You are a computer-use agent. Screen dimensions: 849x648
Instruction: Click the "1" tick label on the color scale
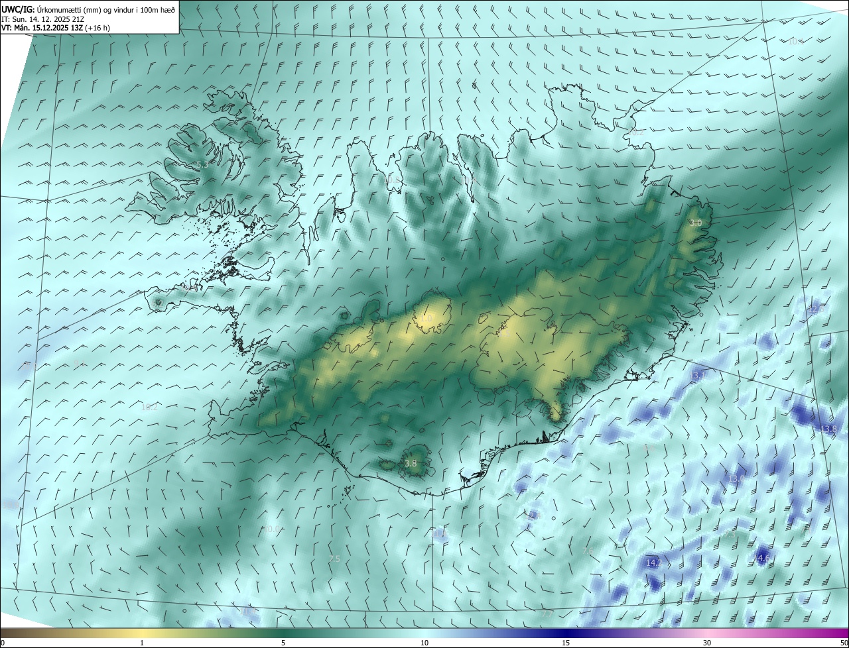click(142, 643)
